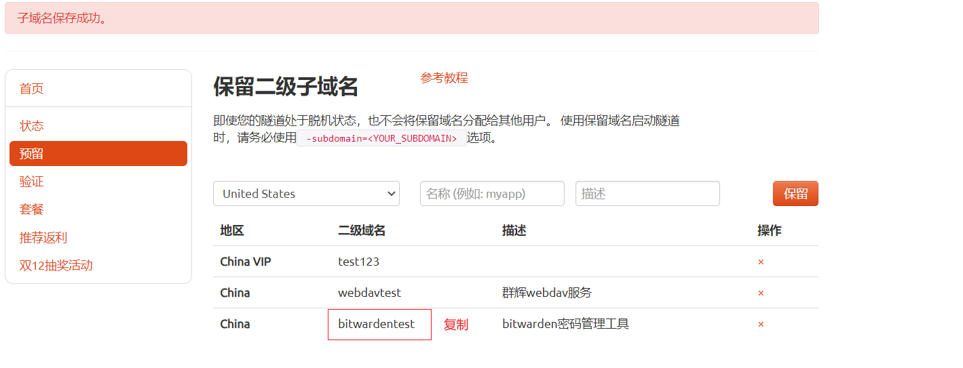Delete the bitwardentest subdomain row
The height and width of the screenshot is (368, 963).
761,324
